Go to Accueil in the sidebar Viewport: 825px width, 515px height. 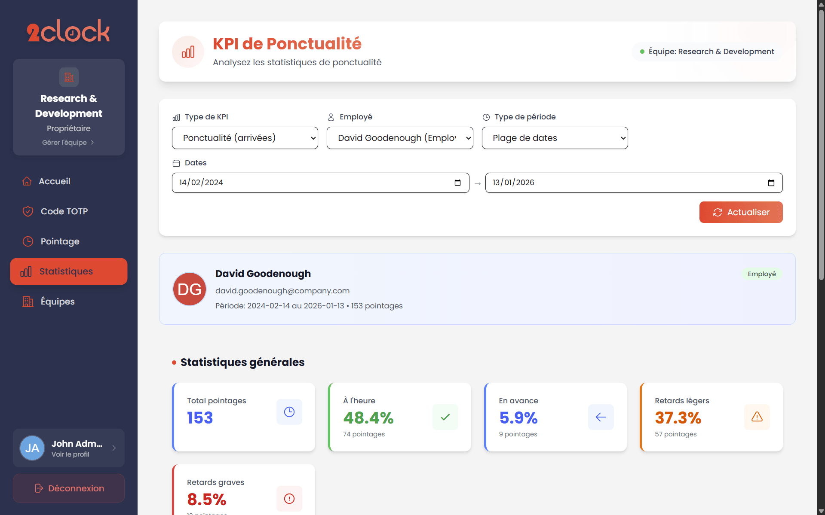point(55,181)
